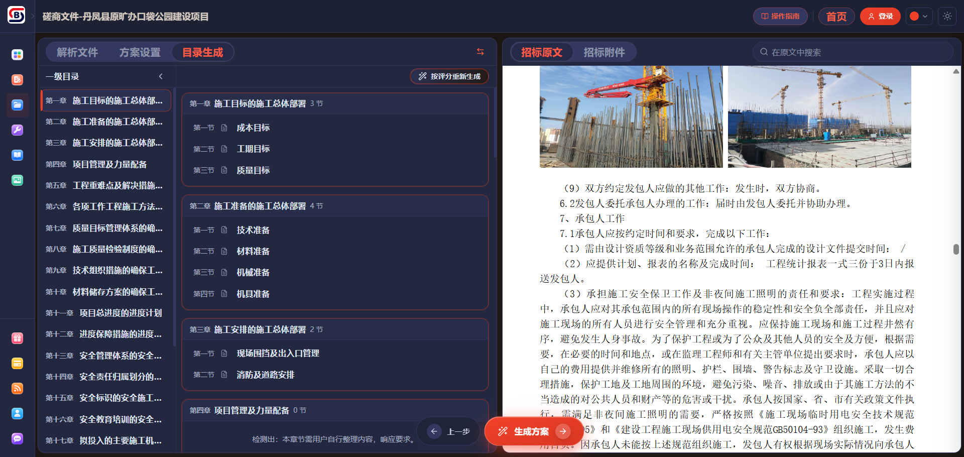Toggle light theme with the sun icon

point(947,16)
